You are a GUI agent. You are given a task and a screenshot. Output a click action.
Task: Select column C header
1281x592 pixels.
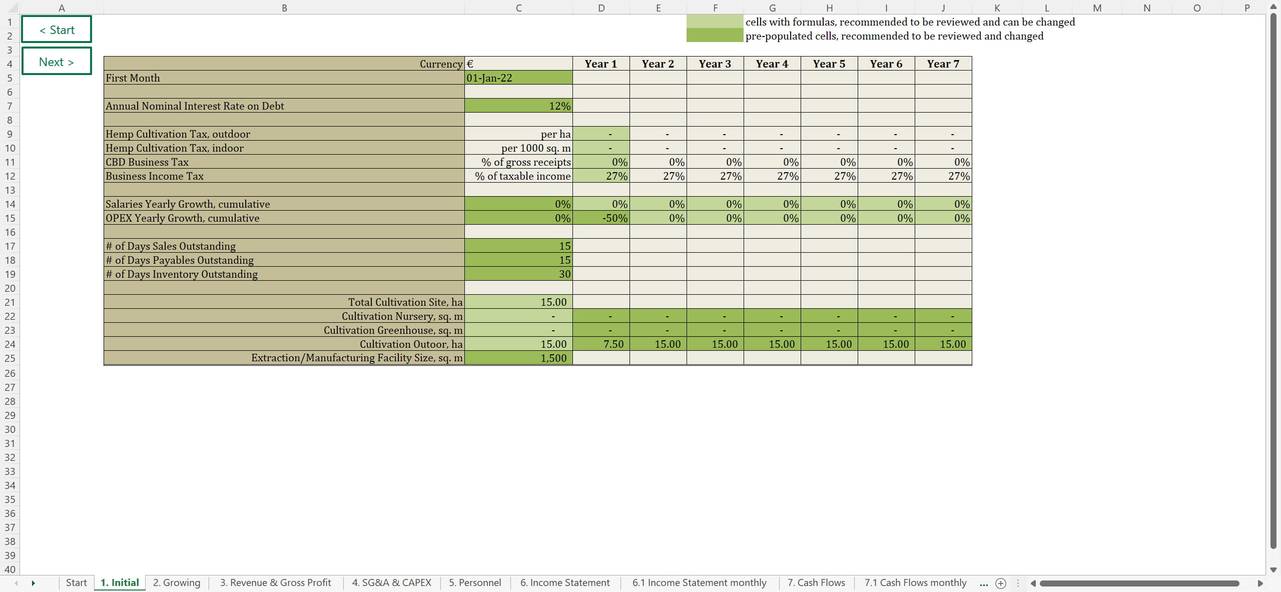[x=518, y=8]
